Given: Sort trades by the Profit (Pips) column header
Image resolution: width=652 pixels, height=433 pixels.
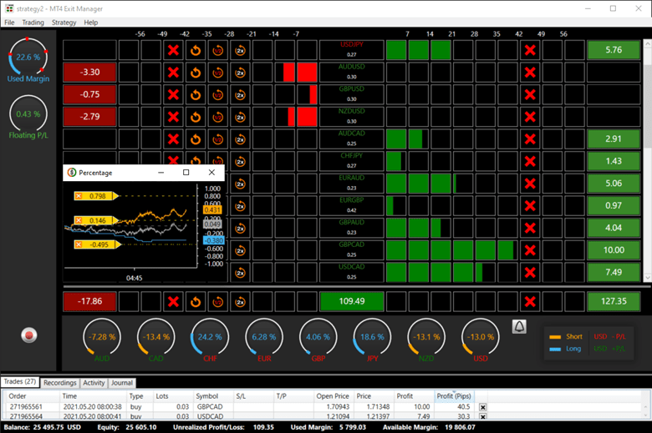Looking at the screenshot, I should pos(454,396).
